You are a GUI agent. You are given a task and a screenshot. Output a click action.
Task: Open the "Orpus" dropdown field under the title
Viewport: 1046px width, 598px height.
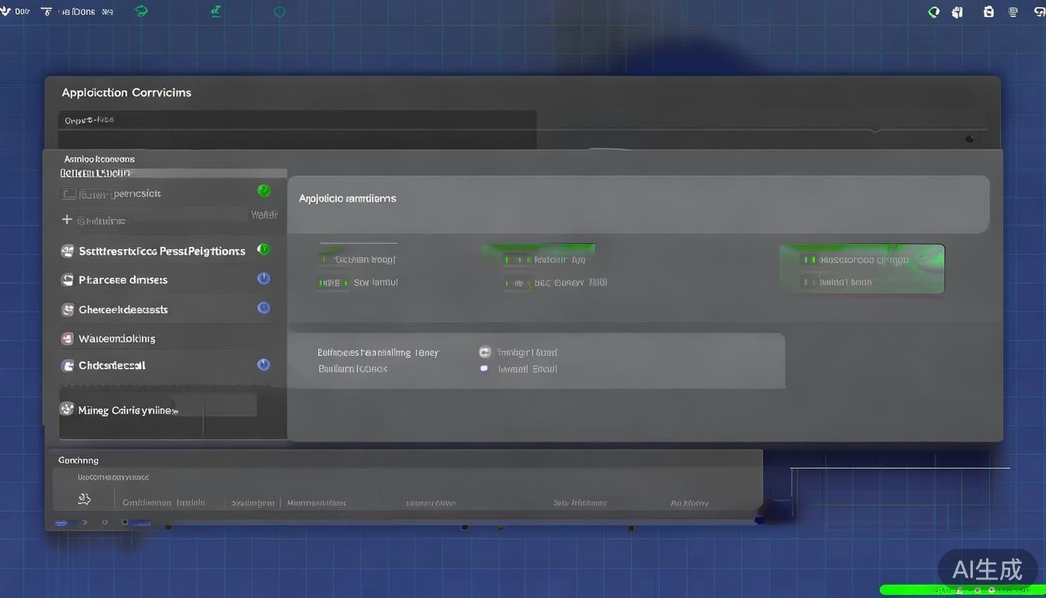pos(296,121)
